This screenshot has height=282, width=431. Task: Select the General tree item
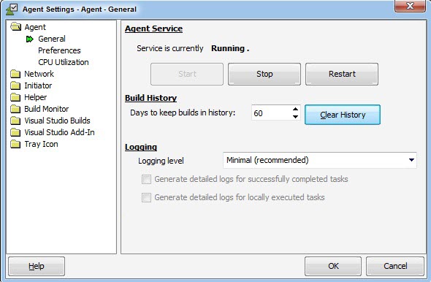(x=52, y=39)
